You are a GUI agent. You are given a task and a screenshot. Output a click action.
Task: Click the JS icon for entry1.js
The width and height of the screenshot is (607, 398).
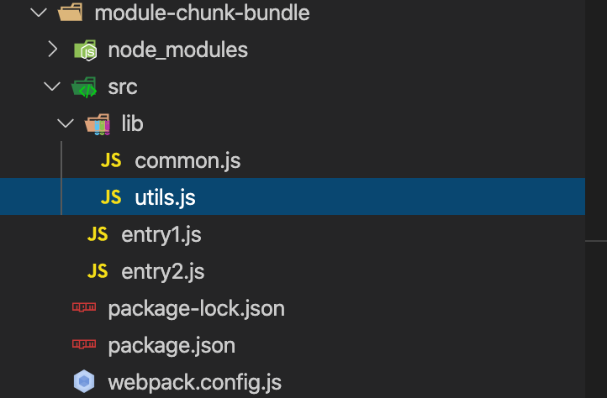(98, 235)
